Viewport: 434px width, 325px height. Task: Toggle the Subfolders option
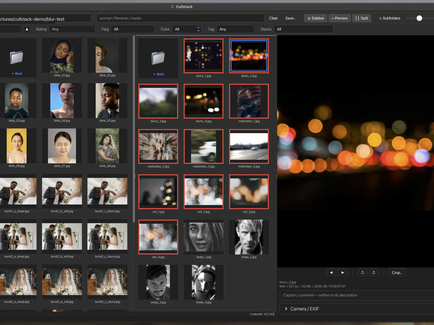(390, 18)
